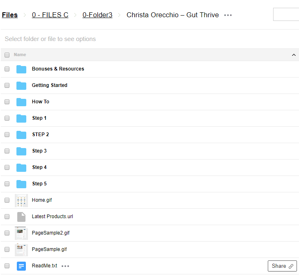299x276 pixels.
Task: Click the search input field
Action: click(286, 14)
